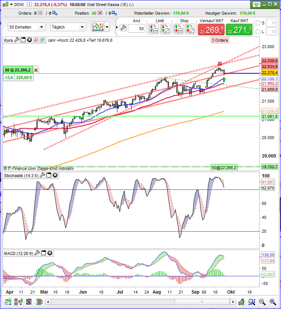Image resolution: width=281 pixels, height=309 pixels.
Task: Open the export chart icon in bottom toolbar
Action: 8,301
